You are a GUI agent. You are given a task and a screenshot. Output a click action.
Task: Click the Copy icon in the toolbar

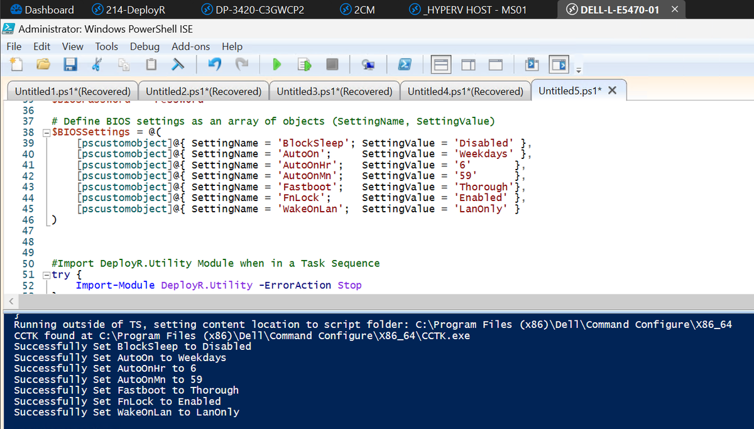click(124, 64)
